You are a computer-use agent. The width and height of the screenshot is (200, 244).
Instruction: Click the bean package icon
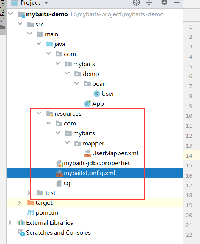click(x=87, y=84)
